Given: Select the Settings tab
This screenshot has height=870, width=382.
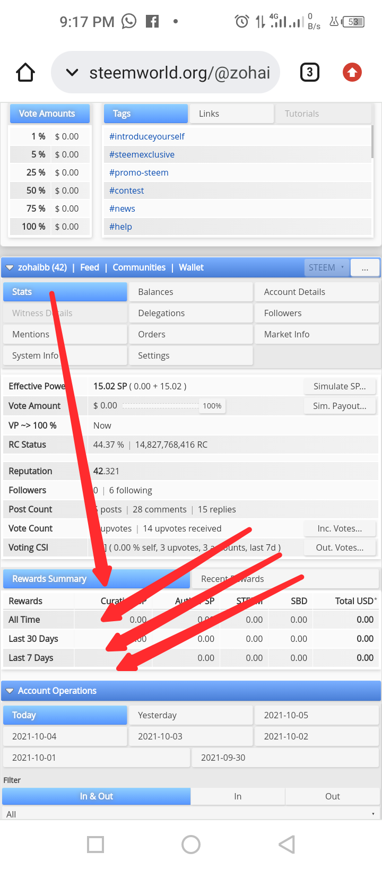Looking at the screenshot, I should click(190, 355).
